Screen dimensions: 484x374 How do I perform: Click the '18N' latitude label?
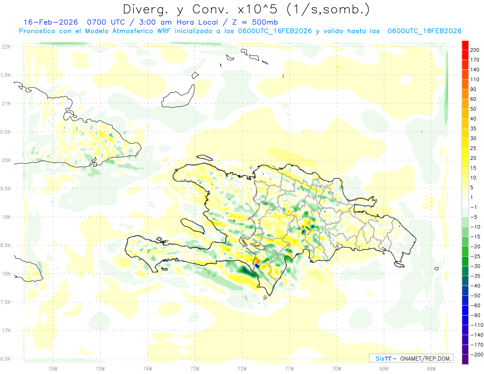pos(6,274)
